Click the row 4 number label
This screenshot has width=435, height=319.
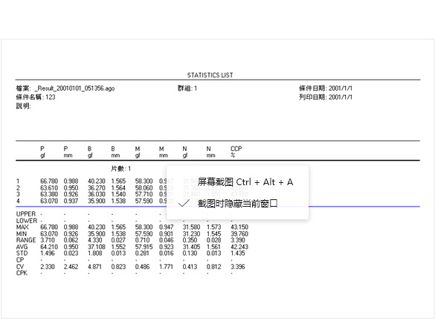point(18,201)
